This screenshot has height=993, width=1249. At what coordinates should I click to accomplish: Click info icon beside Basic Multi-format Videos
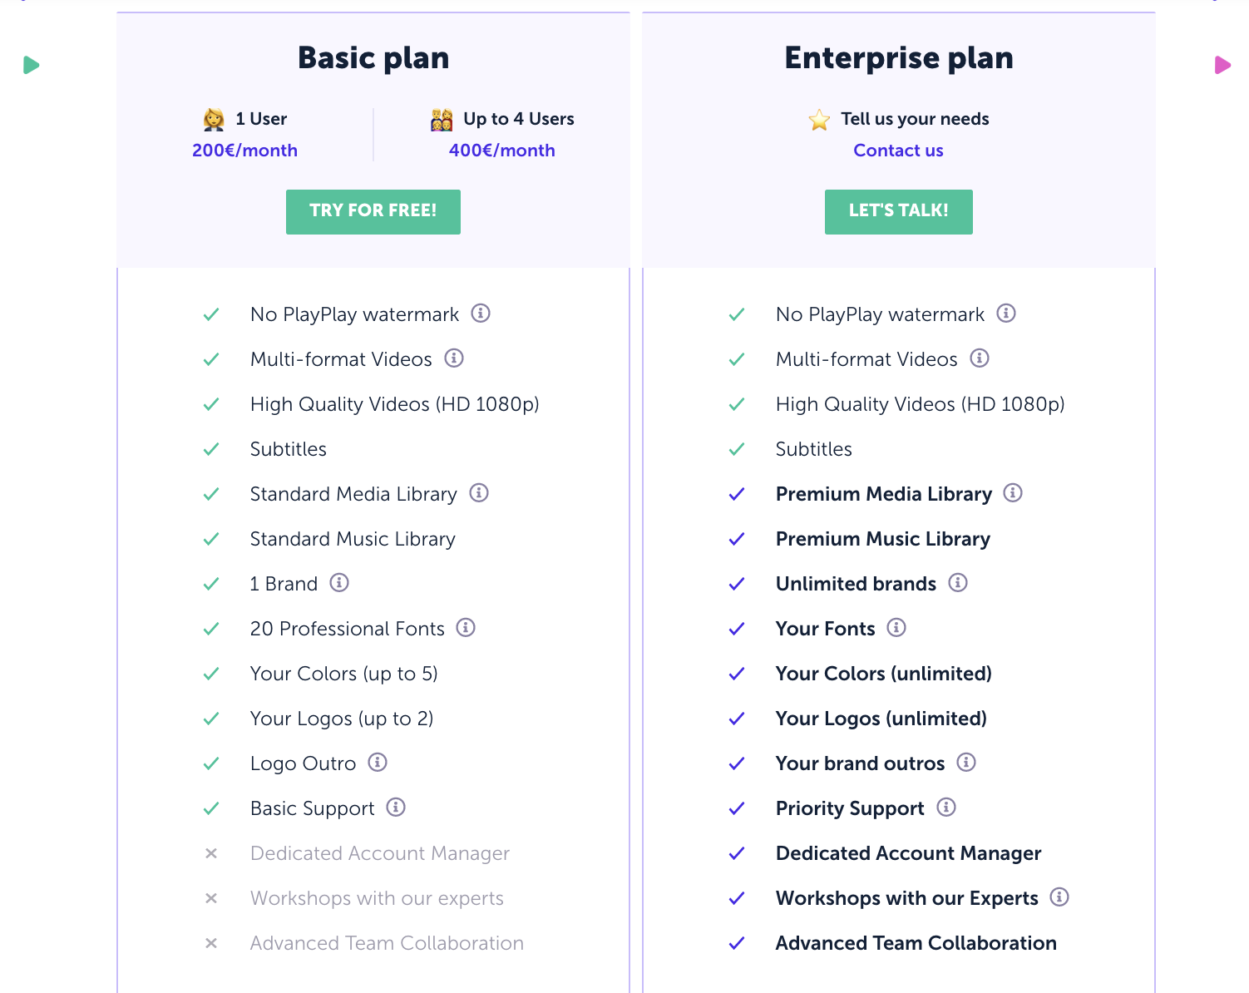click(454, 358)
